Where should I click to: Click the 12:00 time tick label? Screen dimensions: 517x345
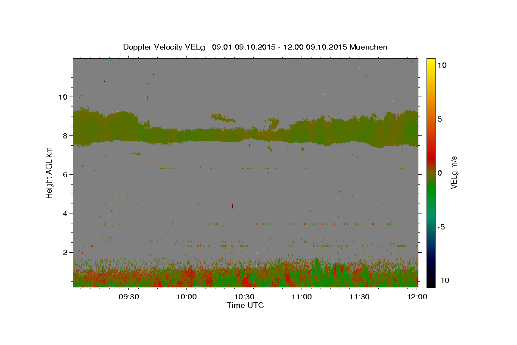(x=417, y=297)
